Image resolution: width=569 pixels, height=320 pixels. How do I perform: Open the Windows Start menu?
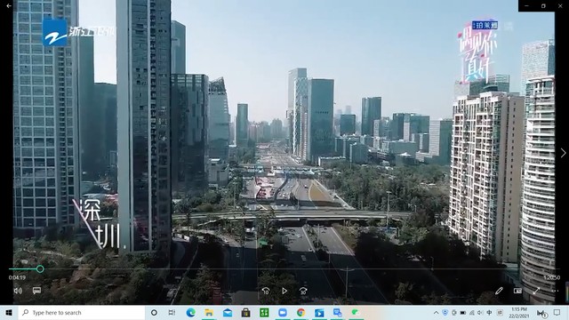tap(9, 313)
